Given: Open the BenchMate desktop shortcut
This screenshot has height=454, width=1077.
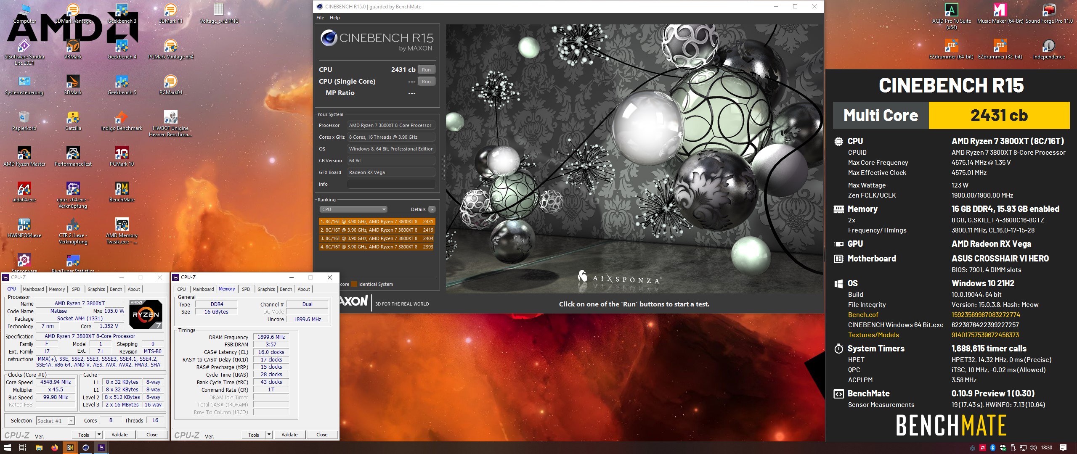Looking at the screenshot, I should click(122, 192).
